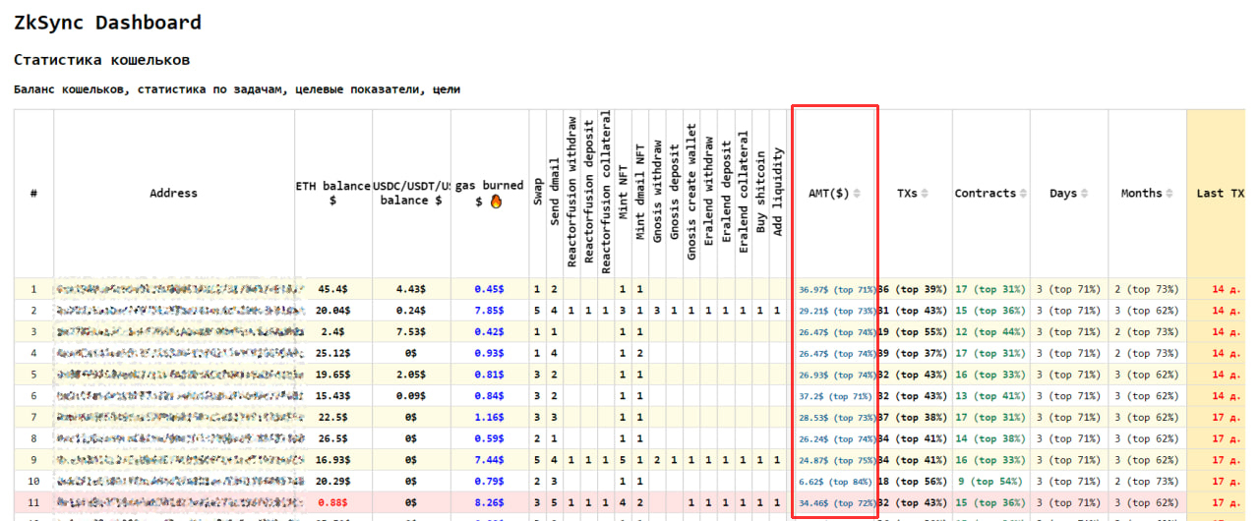Image resolution: width=1259 pixels, height=521 pixels.
Task: Click the sort arrows next to AMT($)
Action: [857, 194]
